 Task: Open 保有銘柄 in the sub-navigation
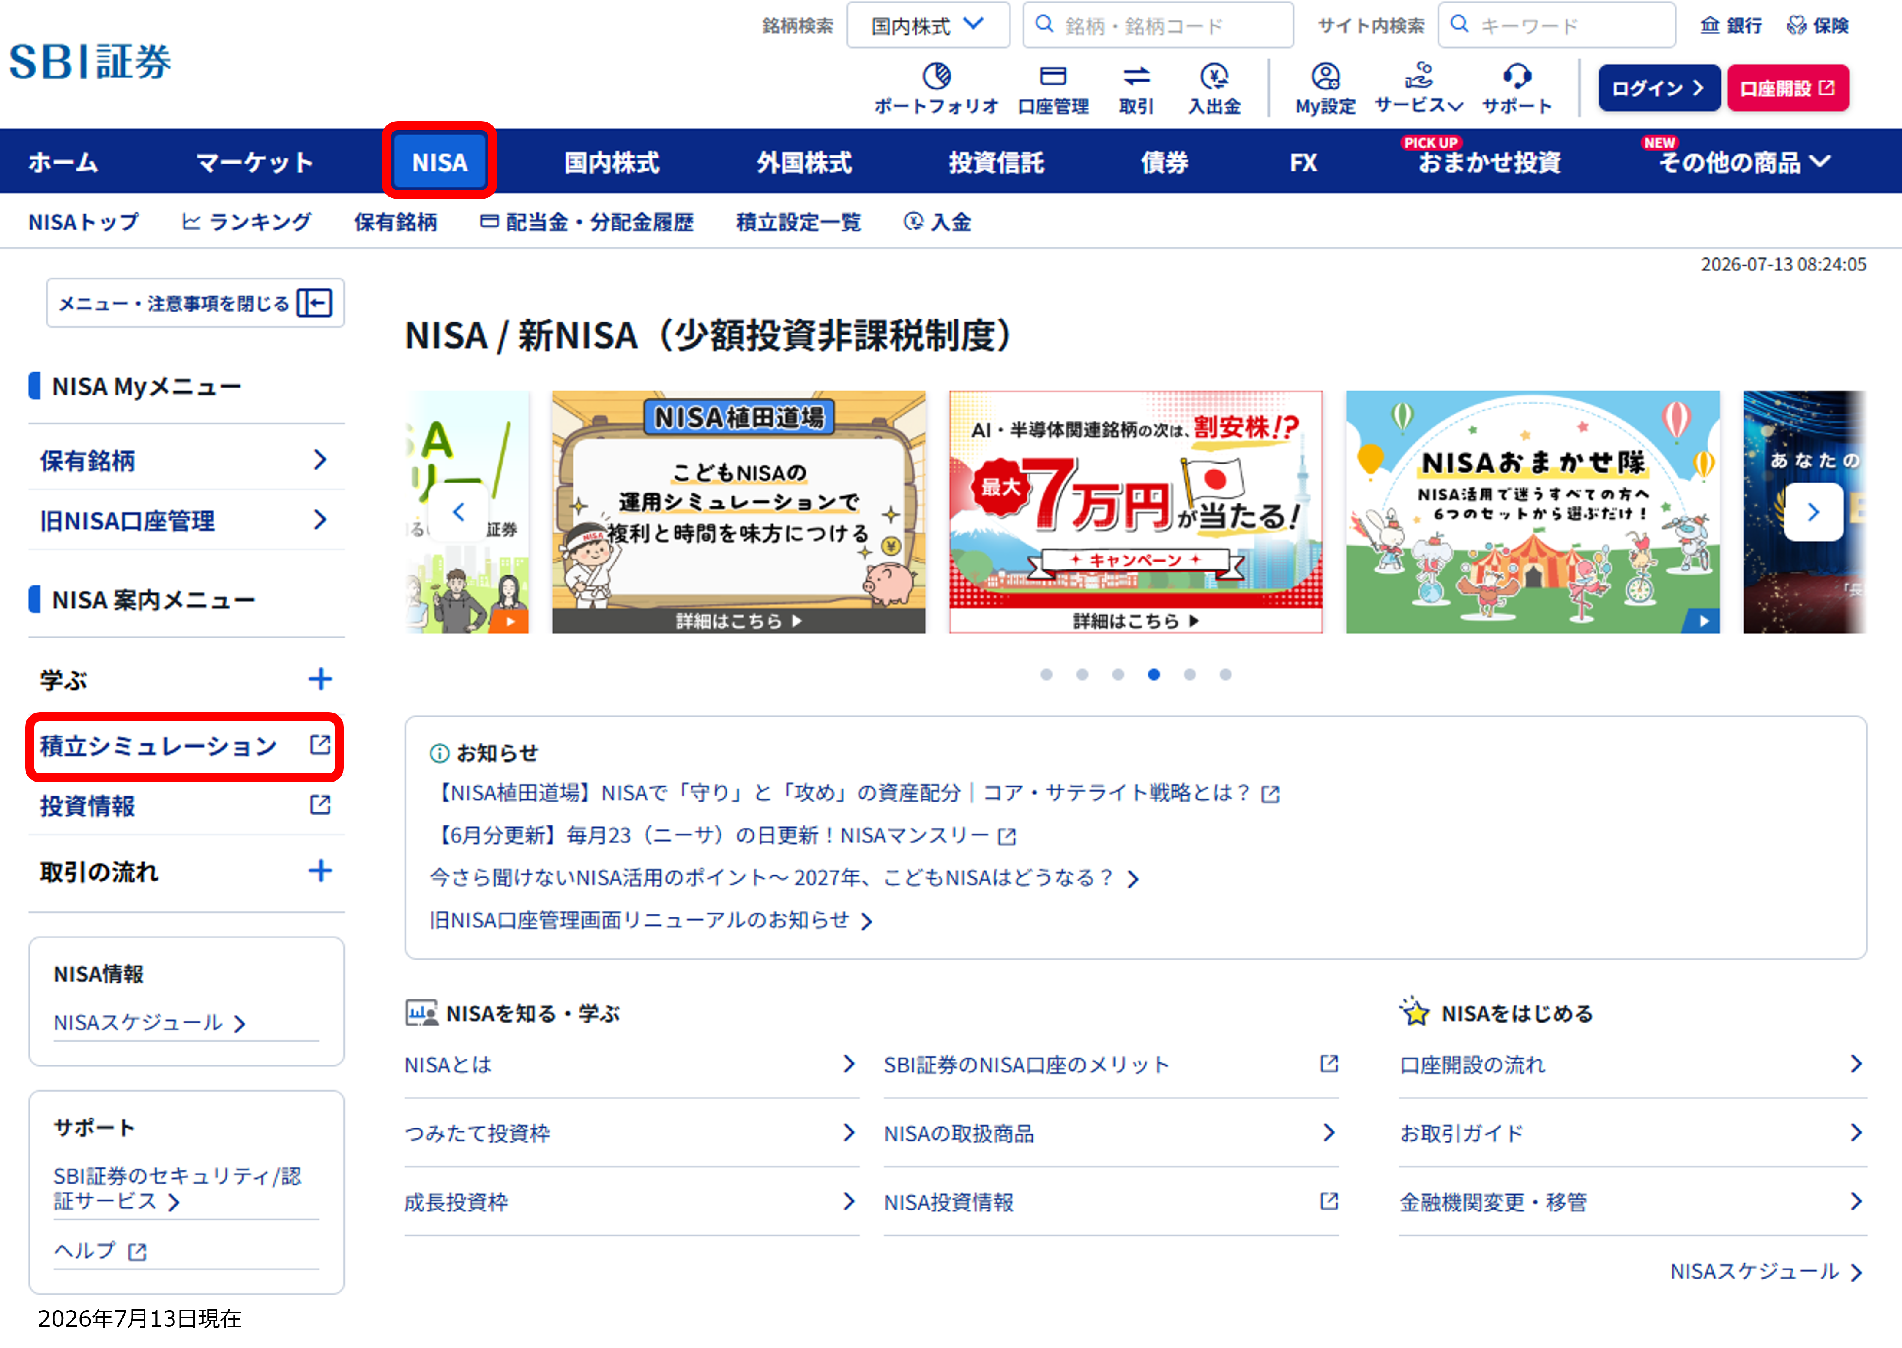(395, 222)
